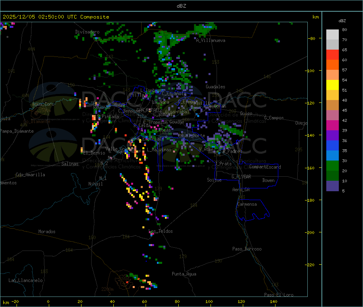This screenshot has height=307, width=363.
Task: Click the Aero_GA label
Action: 241,190
